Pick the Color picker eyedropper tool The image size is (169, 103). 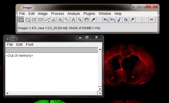point(93,20)
